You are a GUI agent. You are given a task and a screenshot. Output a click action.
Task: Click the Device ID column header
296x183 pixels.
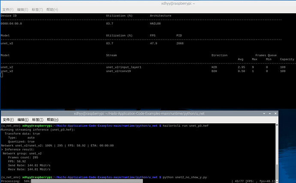click(x=9, y=16)
